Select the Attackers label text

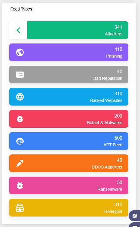pos(114,34)
